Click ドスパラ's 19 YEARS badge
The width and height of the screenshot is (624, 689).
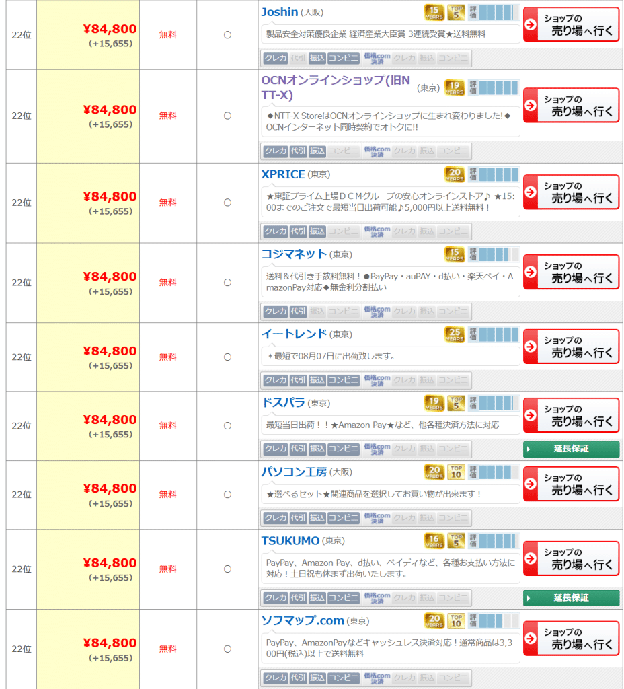click(434, 403)
